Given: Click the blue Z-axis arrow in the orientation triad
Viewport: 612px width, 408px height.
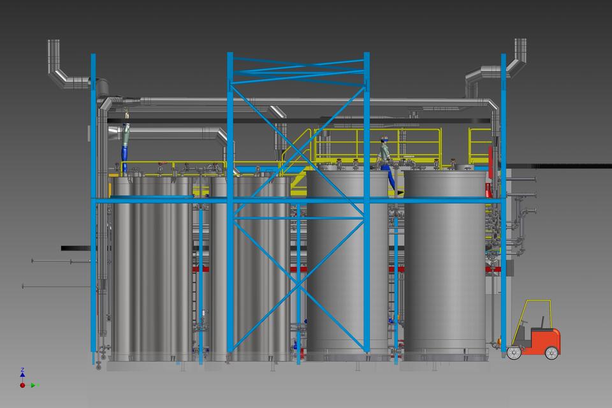Looking at the screenshot, I should point(22,375).
